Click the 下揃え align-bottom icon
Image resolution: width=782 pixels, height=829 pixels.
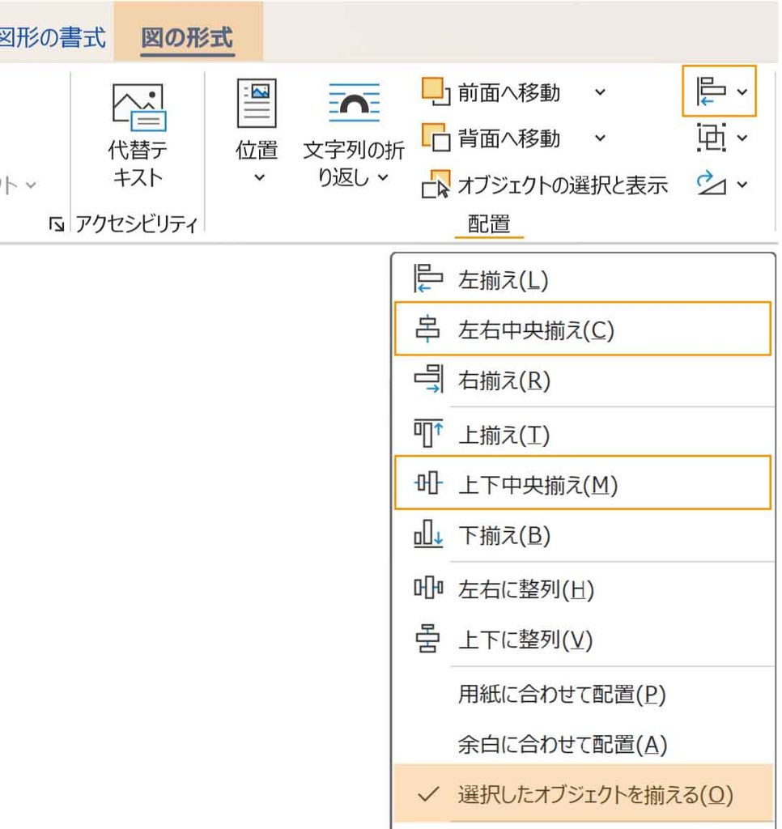(427, 533)
